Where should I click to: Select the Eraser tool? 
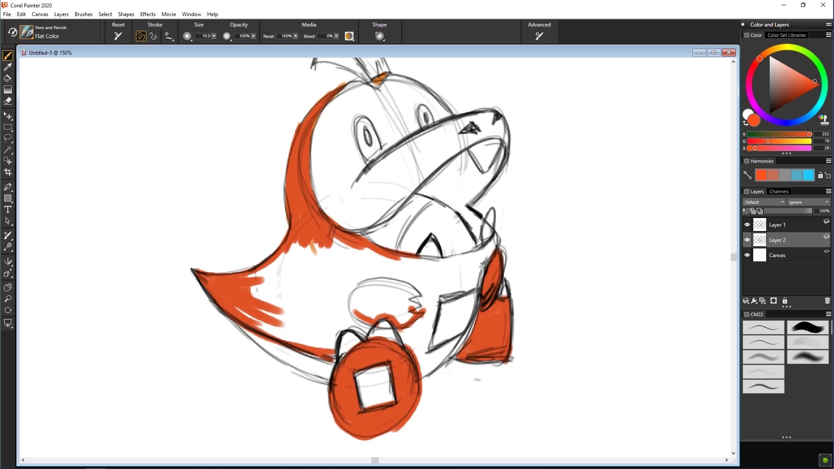pyautogui.click(x=8, y=101)
